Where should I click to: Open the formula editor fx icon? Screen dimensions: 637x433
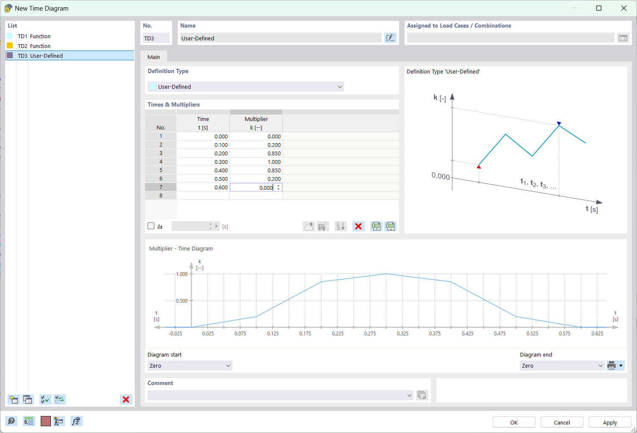tap(76, 421)
